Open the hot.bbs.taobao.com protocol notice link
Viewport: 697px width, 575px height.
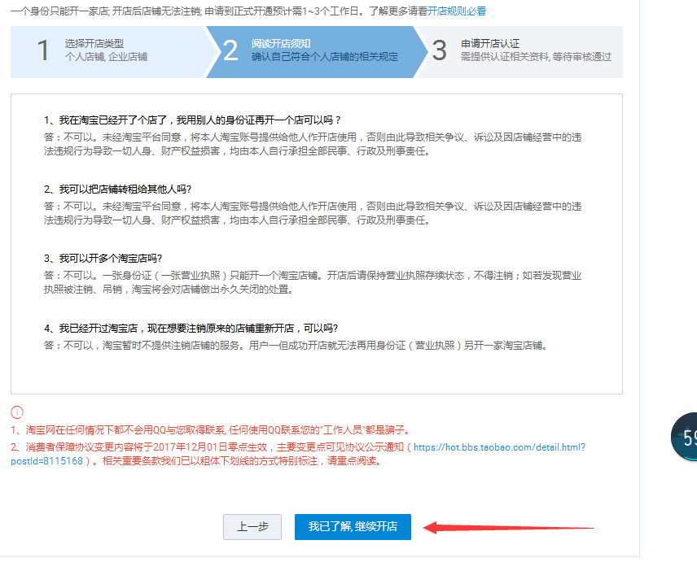298,454
